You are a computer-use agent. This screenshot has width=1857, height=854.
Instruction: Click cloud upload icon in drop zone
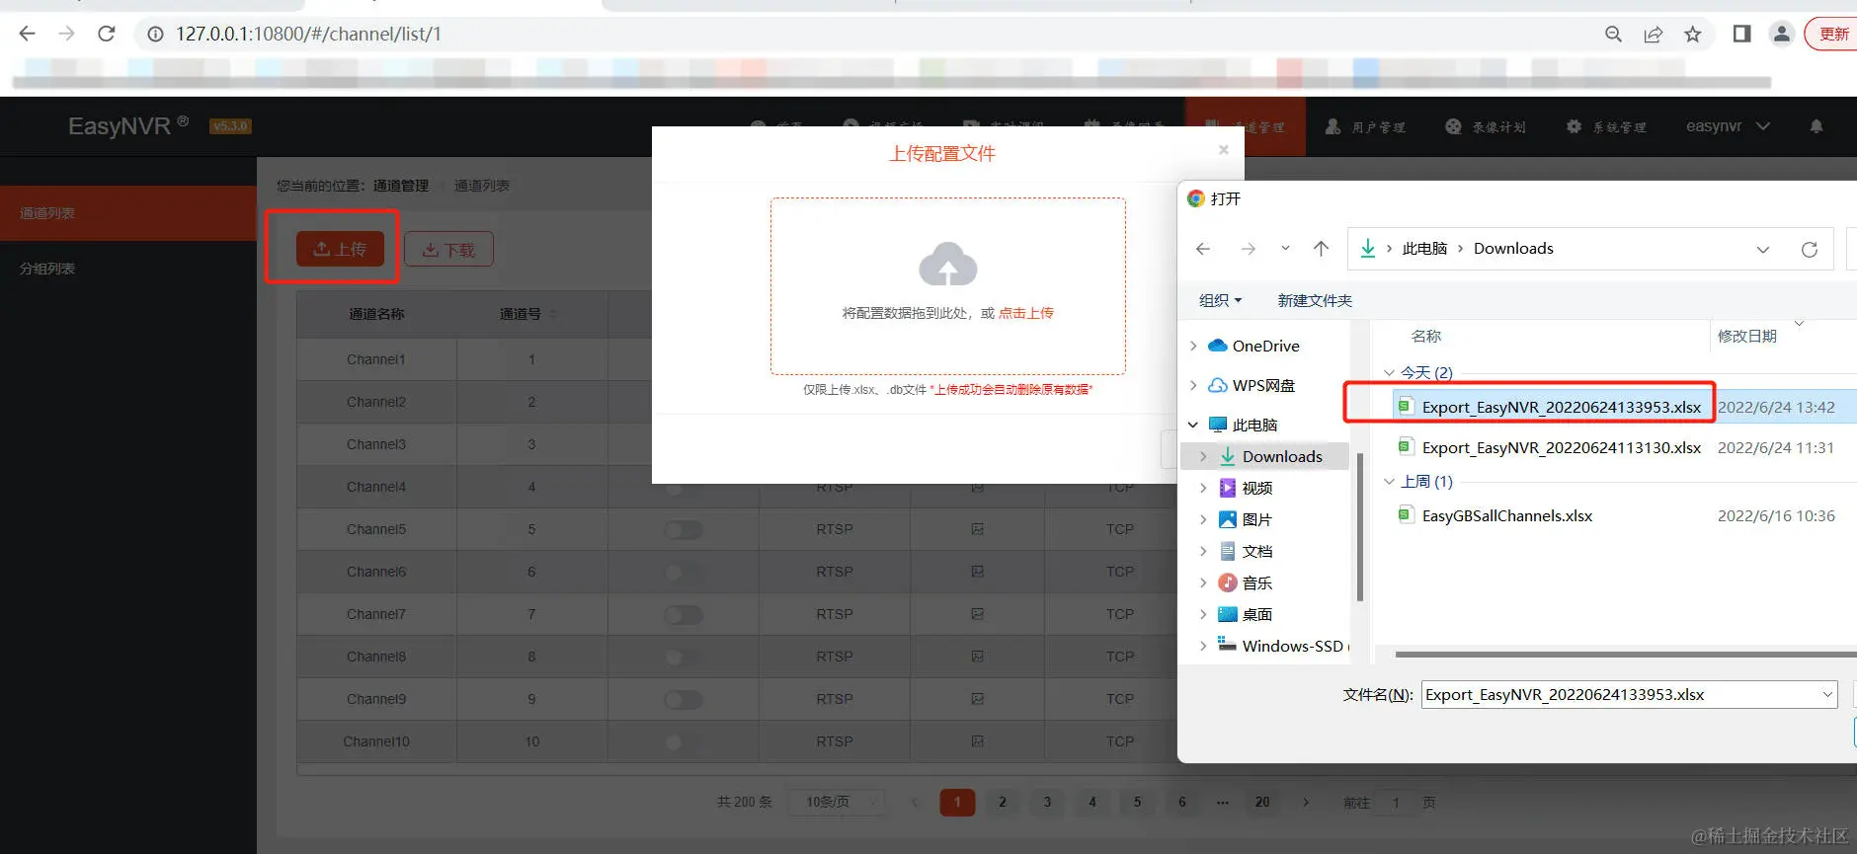(x=948, y=264)
